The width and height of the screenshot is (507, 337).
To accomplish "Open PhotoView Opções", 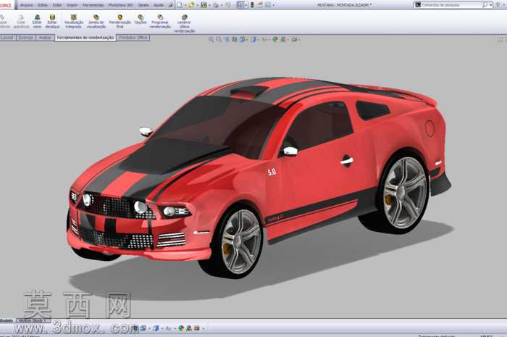I will [x=141, y=20].
